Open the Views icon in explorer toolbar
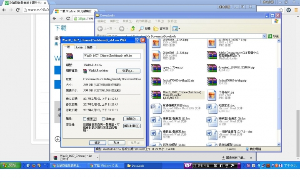 pyautogui.click(x=175, y=29)
